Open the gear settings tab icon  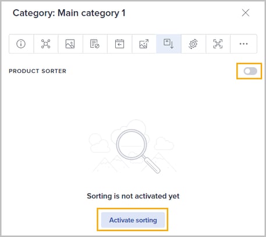pos(193,44)
